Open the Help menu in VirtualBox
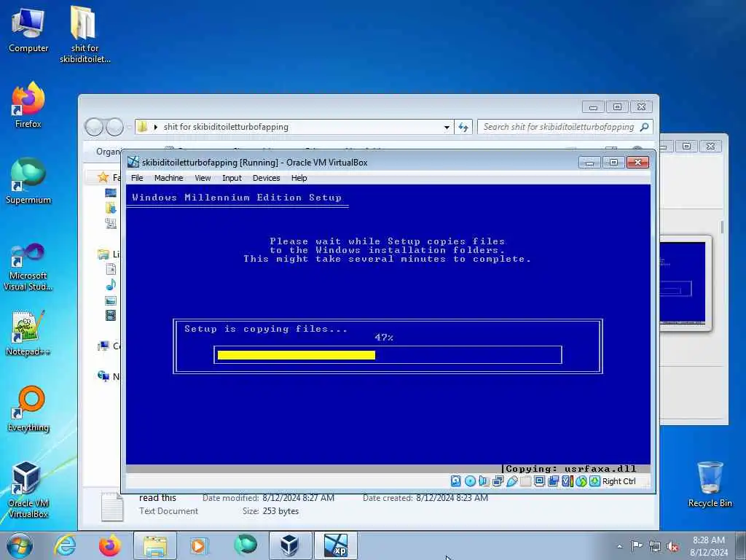Viewport: 746px width, 560px height. [x=299, y=178]
